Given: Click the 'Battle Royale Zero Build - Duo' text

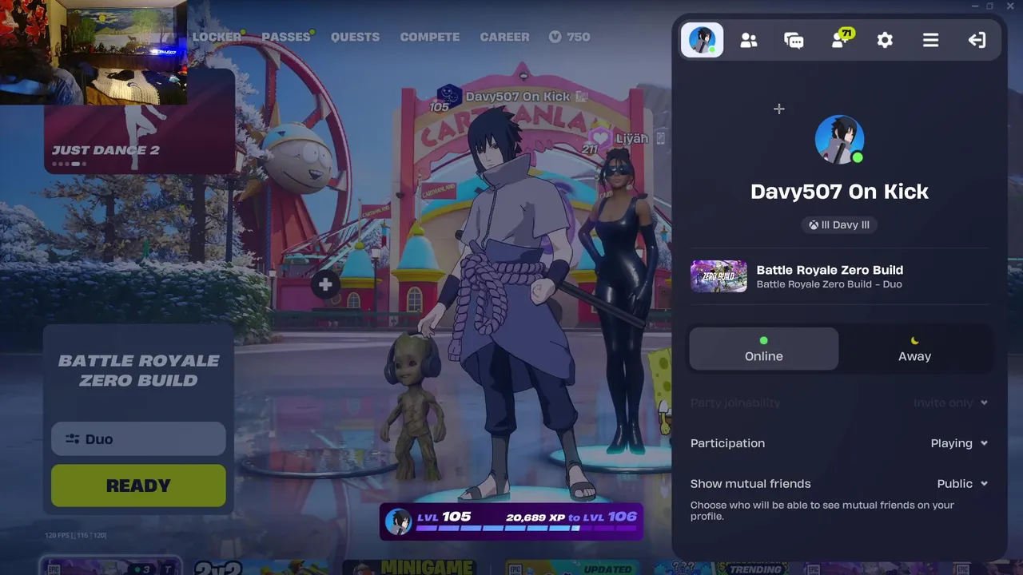Looking at the screenshot, I should pyautogui.click(x=829, y=284).
